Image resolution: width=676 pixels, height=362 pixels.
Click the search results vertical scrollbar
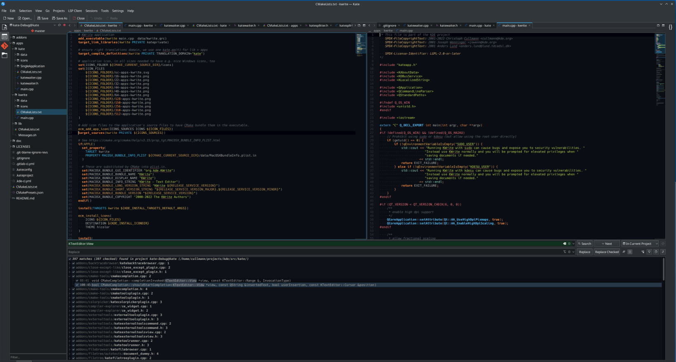tap(663, 270)
